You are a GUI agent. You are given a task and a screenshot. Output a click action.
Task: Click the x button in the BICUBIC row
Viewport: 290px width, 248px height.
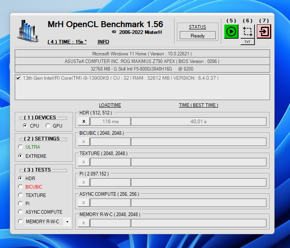pos(84,142)
